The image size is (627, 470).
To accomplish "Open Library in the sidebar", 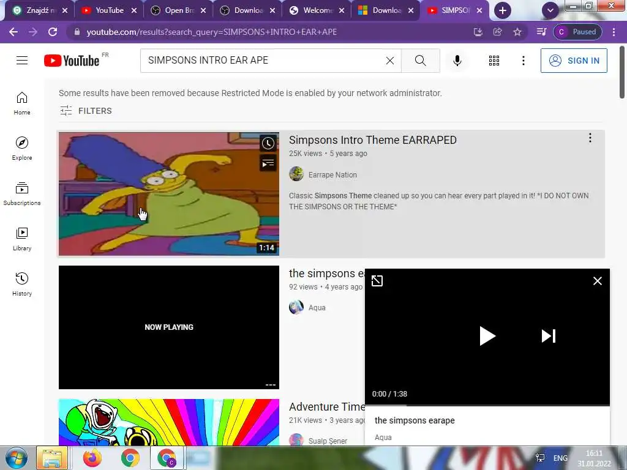I will tap(22, 239).
